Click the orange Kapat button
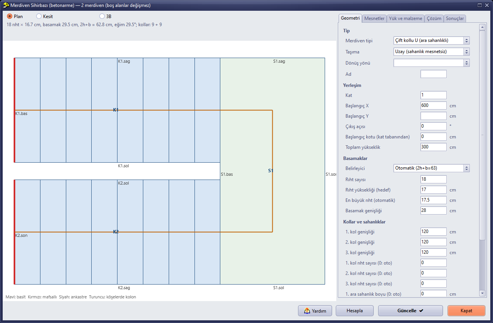The image size is (493, 323). click(x=466, y=311)
